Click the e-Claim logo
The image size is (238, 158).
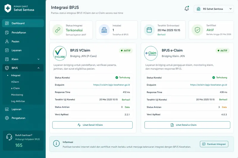151,53
